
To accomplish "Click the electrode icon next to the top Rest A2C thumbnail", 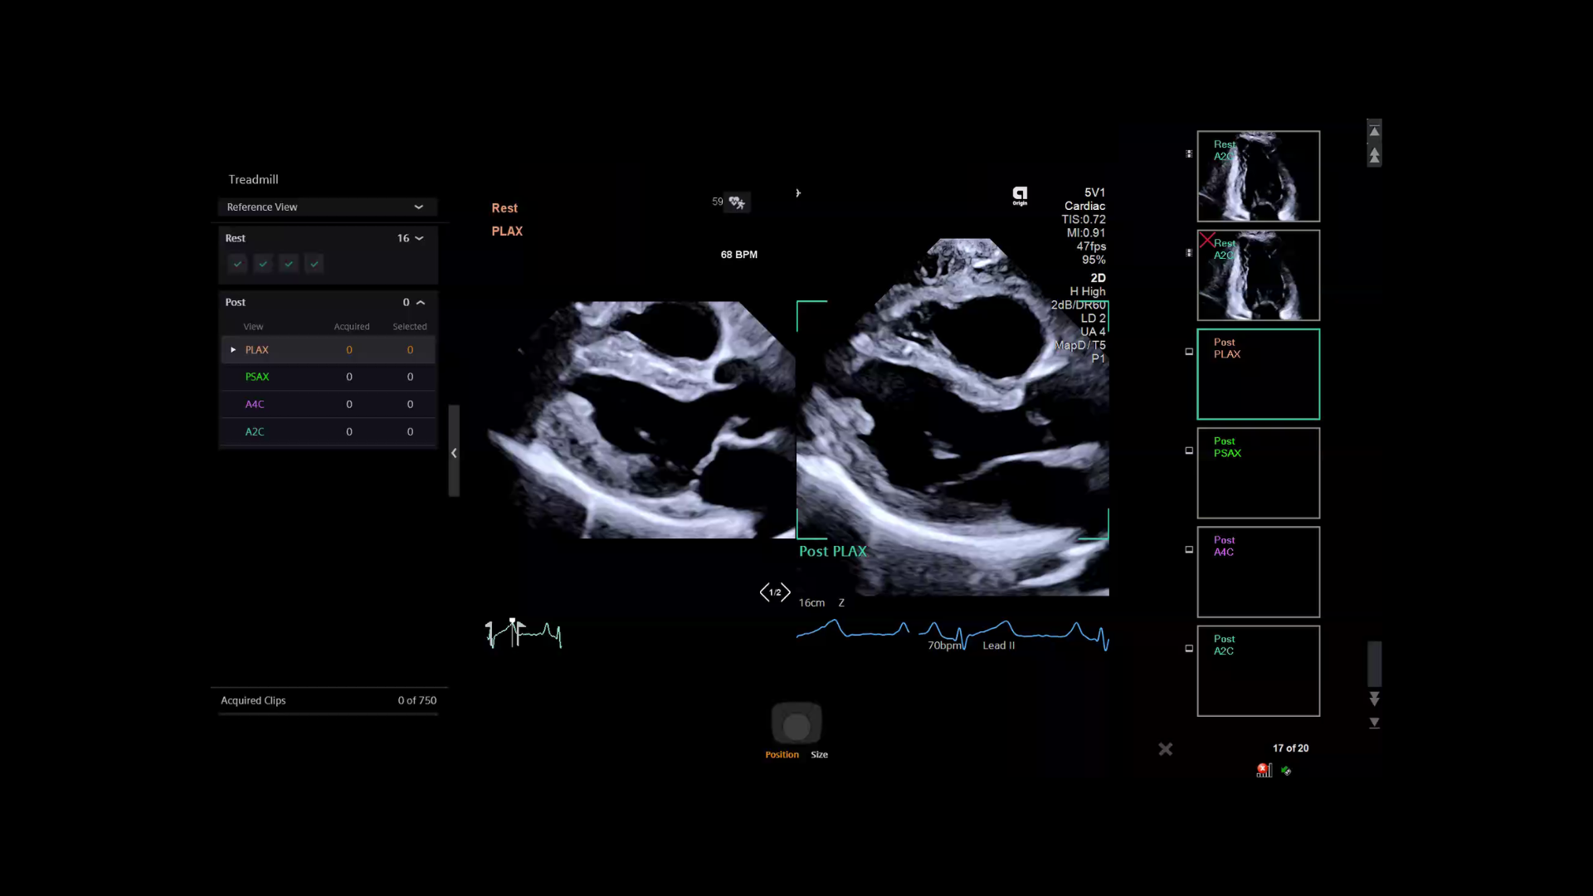I will 1188,154.
